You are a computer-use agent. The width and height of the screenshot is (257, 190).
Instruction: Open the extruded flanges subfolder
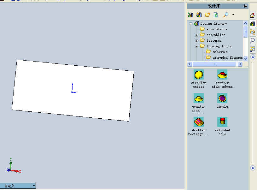click(227, 57)
